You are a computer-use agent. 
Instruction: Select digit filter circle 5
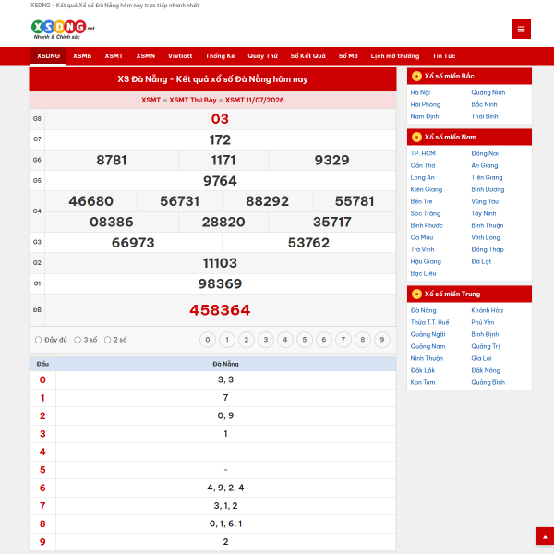[x=305, y=340]
